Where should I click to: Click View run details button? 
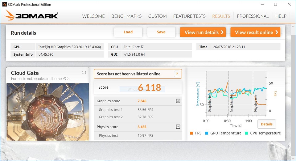tap(203, 32)
